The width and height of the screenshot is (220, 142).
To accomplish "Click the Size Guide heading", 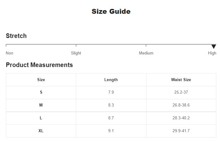I will point(111,11).
